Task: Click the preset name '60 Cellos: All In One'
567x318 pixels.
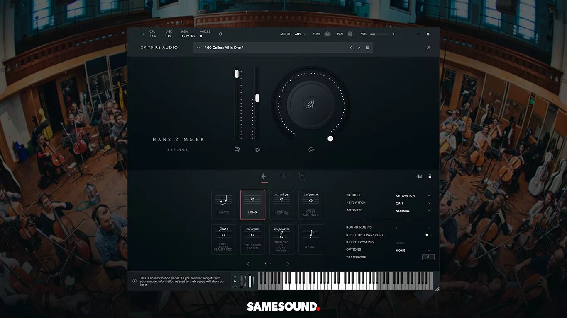Action: coord(224,48)
